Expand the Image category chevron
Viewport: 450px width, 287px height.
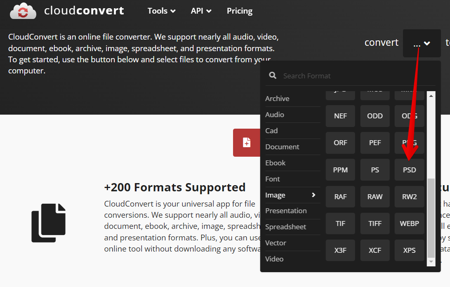(x=313, y=195)
